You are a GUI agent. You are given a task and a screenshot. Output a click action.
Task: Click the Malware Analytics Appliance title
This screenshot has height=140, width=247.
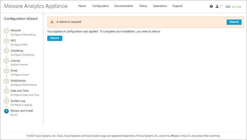[x=36, y=6]
